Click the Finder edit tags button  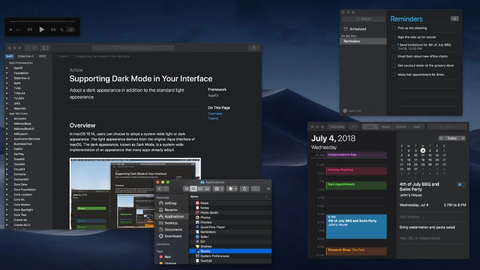[x=255, y=189]
